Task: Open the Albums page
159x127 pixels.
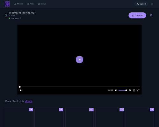Action: (x=18, y=4)
